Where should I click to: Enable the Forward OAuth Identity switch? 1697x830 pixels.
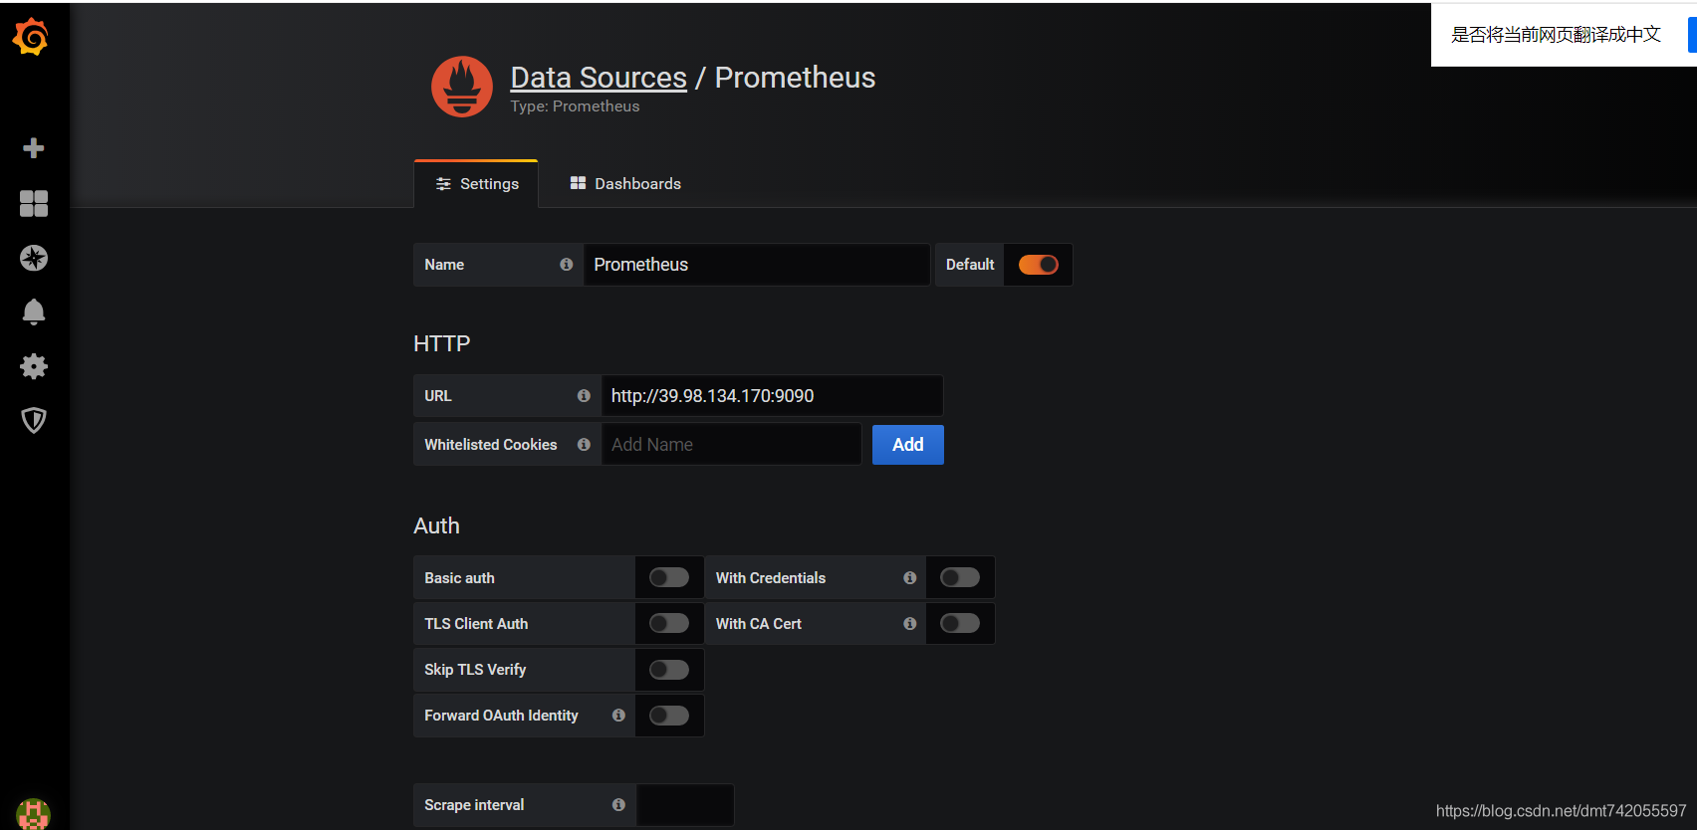[x=669, y=716]
